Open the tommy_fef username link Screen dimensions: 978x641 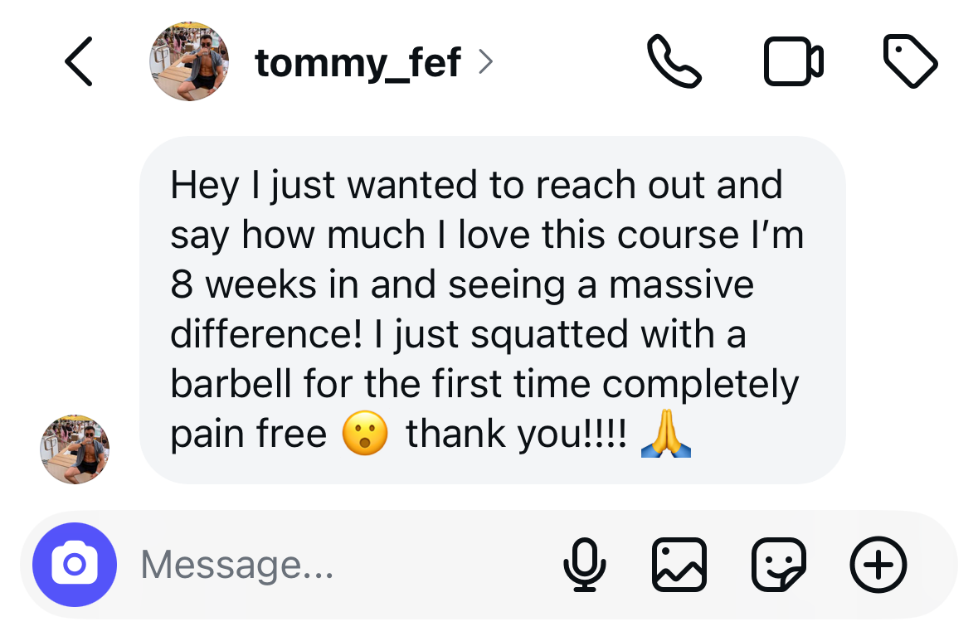(x=358, y=62)
